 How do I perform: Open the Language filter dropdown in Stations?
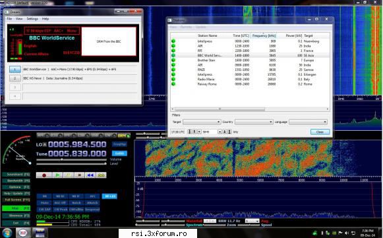[x=308, y=122]
